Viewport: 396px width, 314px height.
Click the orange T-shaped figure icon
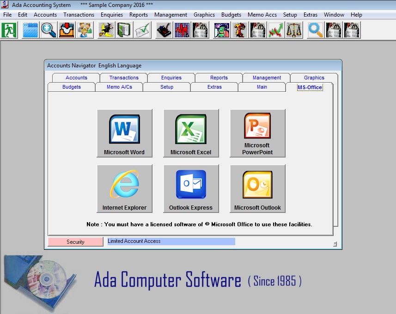(x=240, y=30)
